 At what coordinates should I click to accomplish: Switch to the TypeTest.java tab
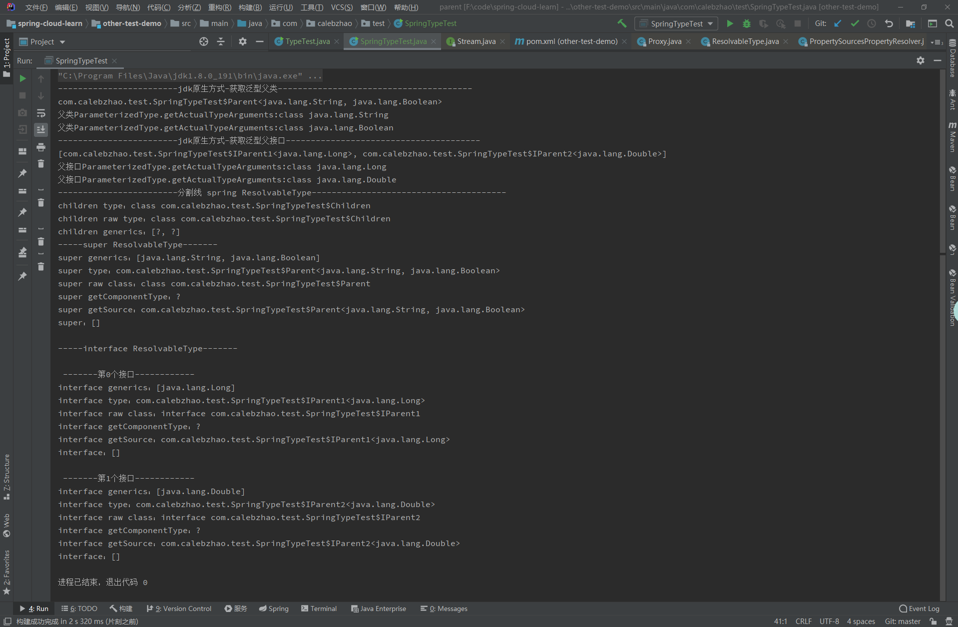tap(307, 41)
